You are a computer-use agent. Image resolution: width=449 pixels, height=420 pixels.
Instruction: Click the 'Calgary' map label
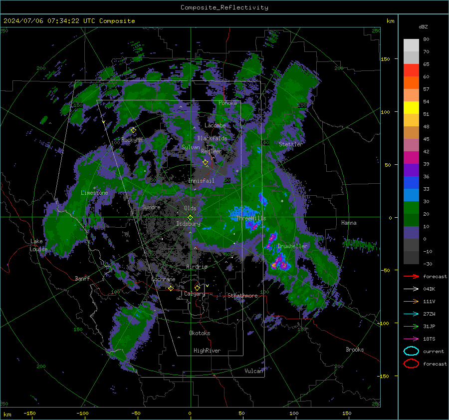pos(195,294)
